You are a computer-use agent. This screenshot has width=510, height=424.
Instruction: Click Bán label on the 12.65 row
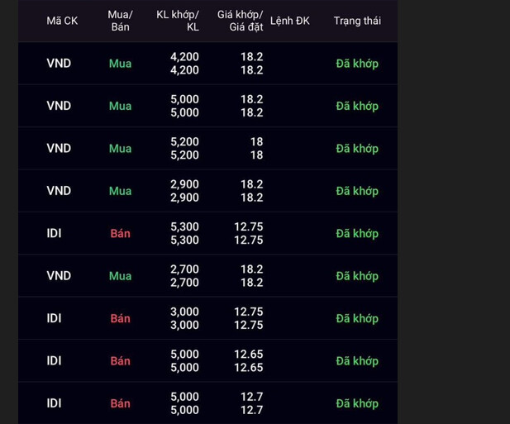pyautogui.click(x=120, y=361)
